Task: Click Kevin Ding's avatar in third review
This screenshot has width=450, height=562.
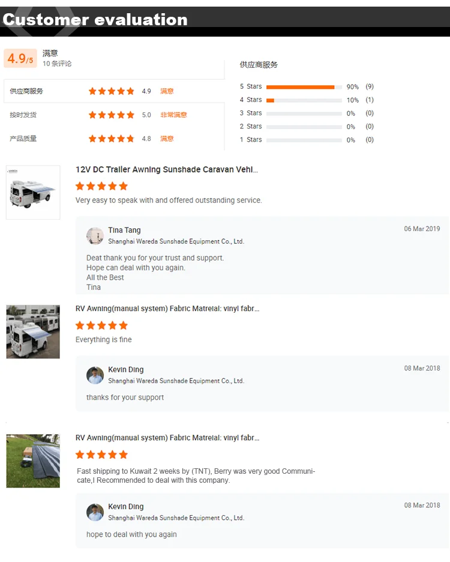Action: (95, 512)
